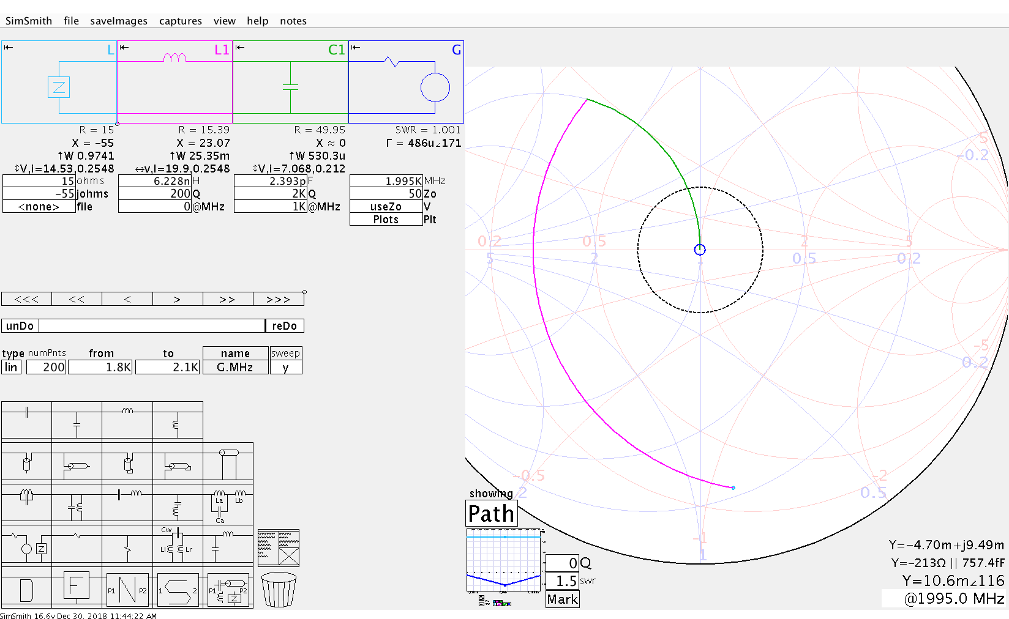Select the L1 inductor block in circuit
The image size is (1009, 619).
[174, 82]
